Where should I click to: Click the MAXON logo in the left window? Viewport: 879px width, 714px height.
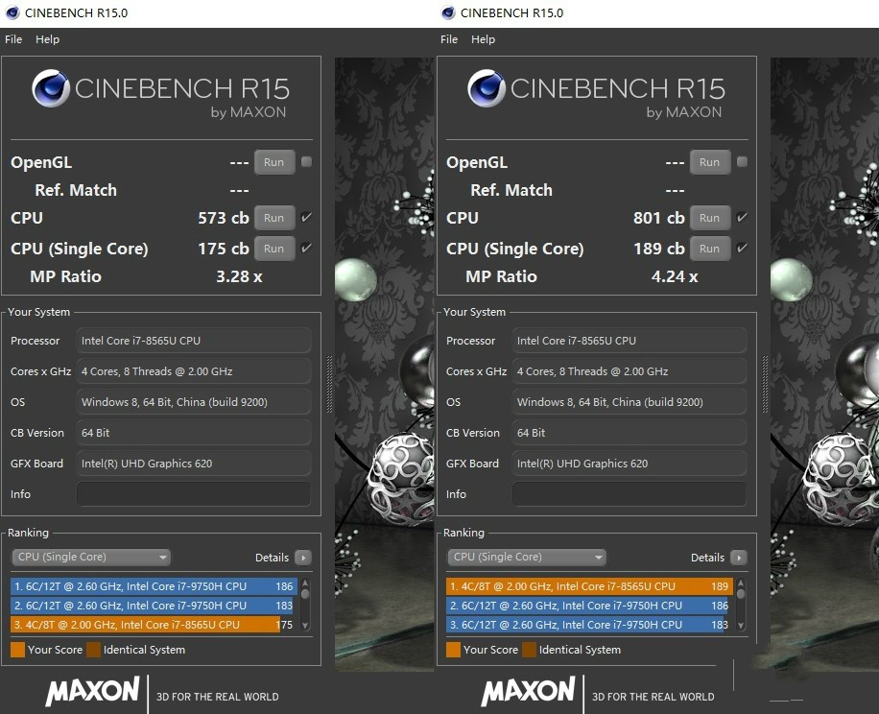pos(92,690)
